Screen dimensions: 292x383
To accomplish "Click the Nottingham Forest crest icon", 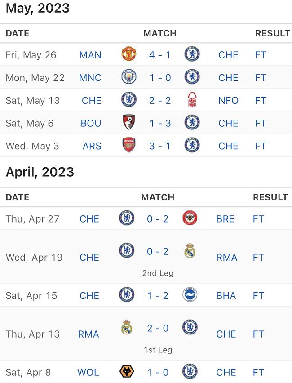I will tap(192, 99).
